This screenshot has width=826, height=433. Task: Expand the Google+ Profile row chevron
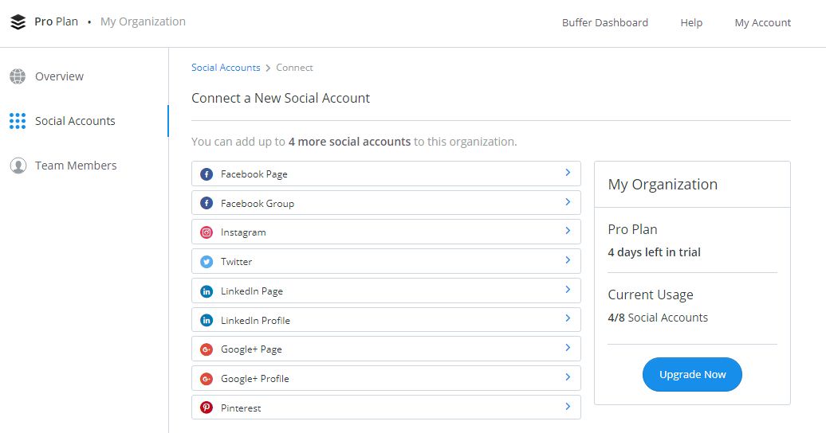coord(568,376)
